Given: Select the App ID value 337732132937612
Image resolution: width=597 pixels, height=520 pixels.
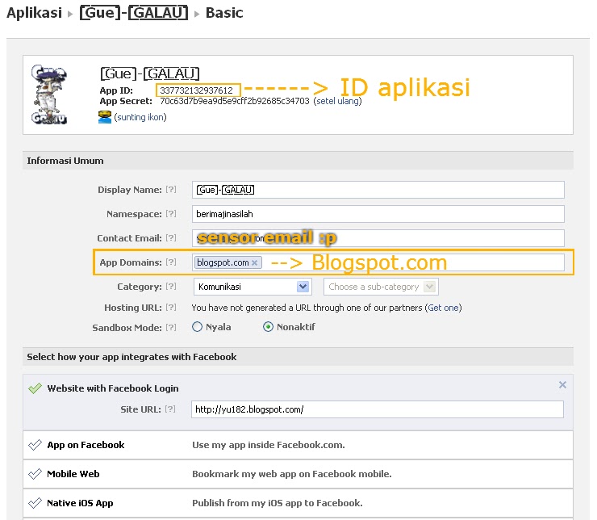Looking at the screenshot, I should coord(197,90).
